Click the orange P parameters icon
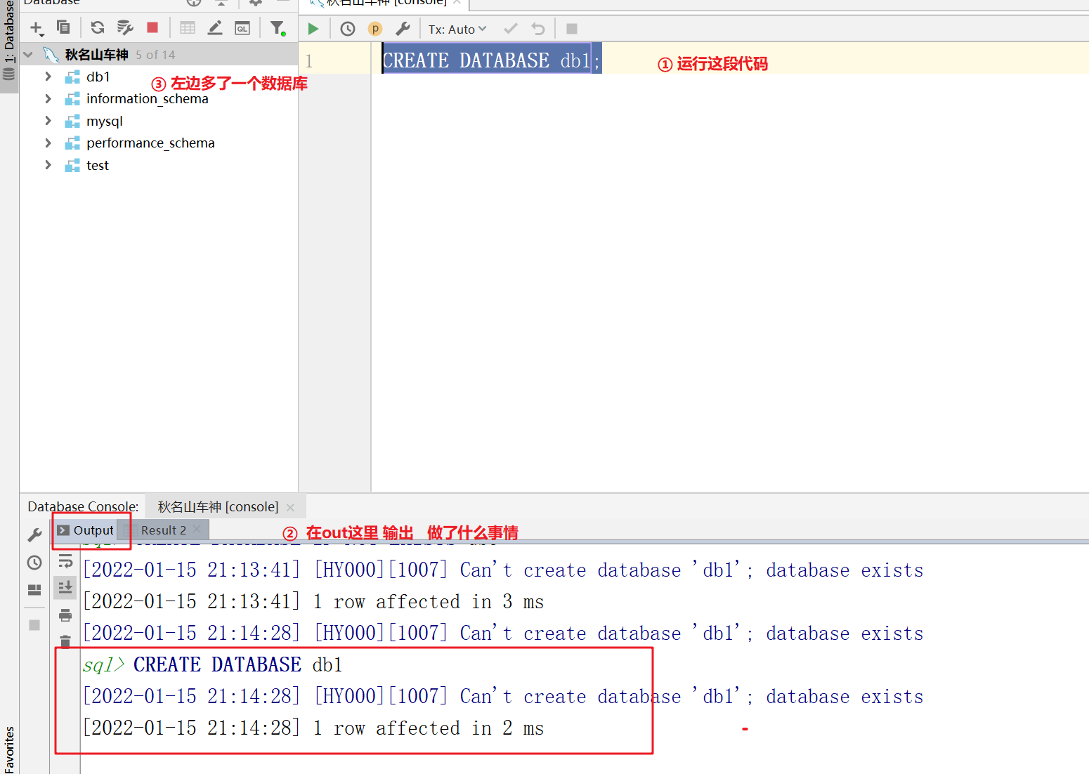This screenshot has width=1089, height=774. pos(375,29)
